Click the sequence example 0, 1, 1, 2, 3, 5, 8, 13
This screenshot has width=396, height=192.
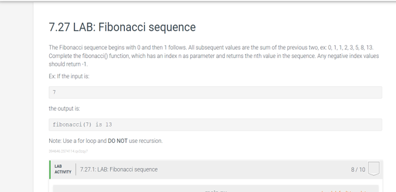coord(350,48)
